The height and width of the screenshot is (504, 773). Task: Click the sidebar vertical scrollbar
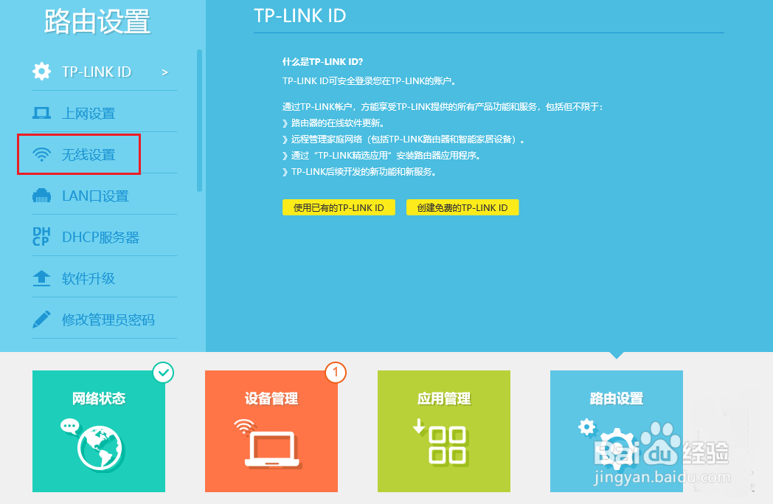[x=199, y=120]
